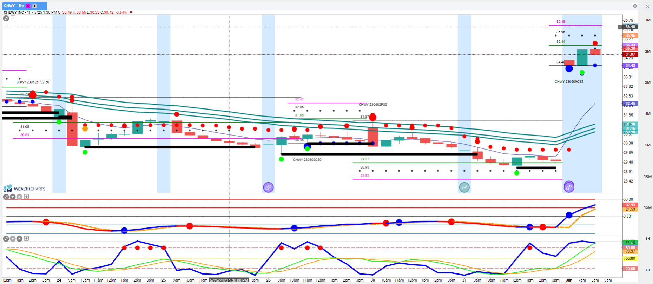Viewport: 653px width, 284px height.
Task: Click the gray T badge on CHWY tab
Action: coord(34,6)
